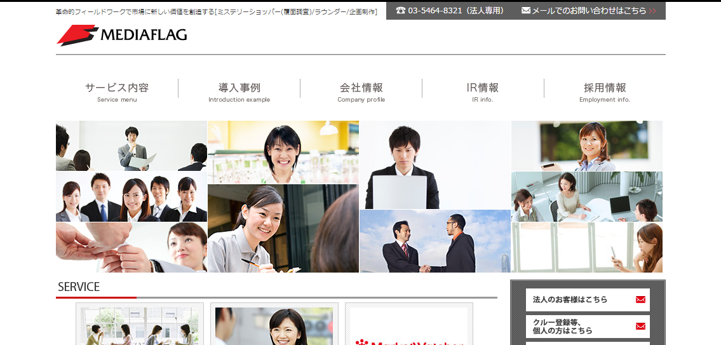Screen dimensions: 721x345
Task: Click the SERVICE heading
Action: coord(79,287)
